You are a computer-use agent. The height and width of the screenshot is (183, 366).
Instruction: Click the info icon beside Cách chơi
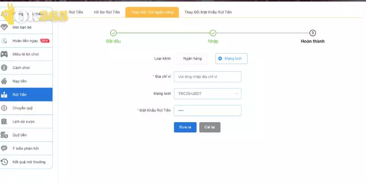[5, 68]
